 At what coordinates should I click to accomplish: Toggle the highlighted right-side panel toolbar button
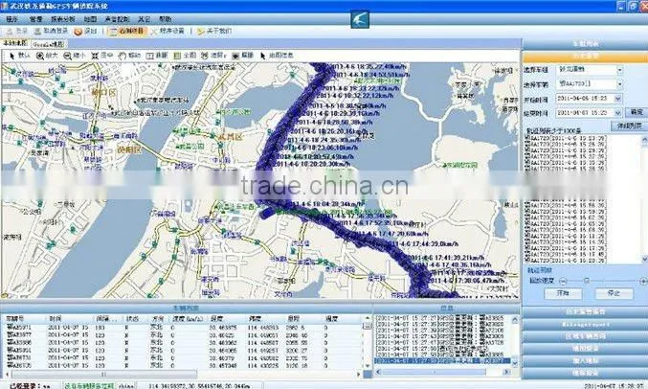point(126,31)
